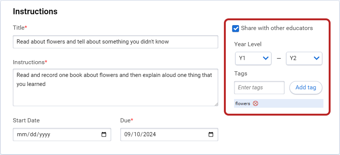Grab the Instructions text area resize handle
The height and width of the screenshot is (155, 340).
(x=216, y=104)
